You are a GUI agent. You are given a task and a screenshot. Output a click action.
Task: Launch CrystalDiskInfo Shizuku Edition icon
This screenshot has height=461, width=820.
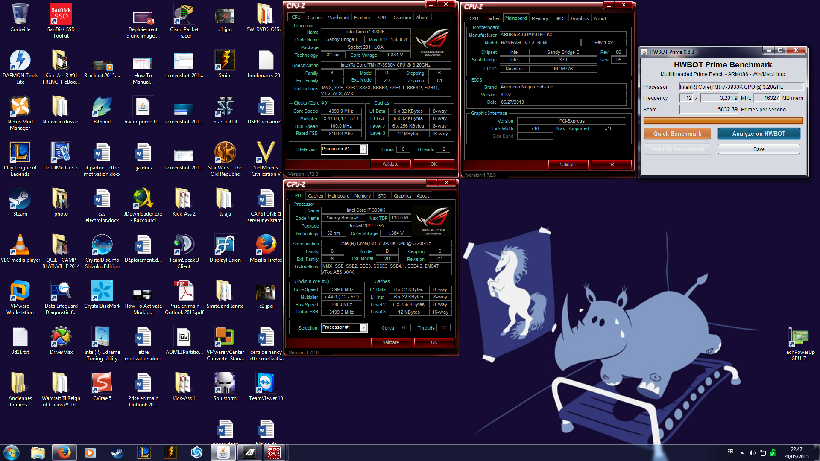pos(102,251)
